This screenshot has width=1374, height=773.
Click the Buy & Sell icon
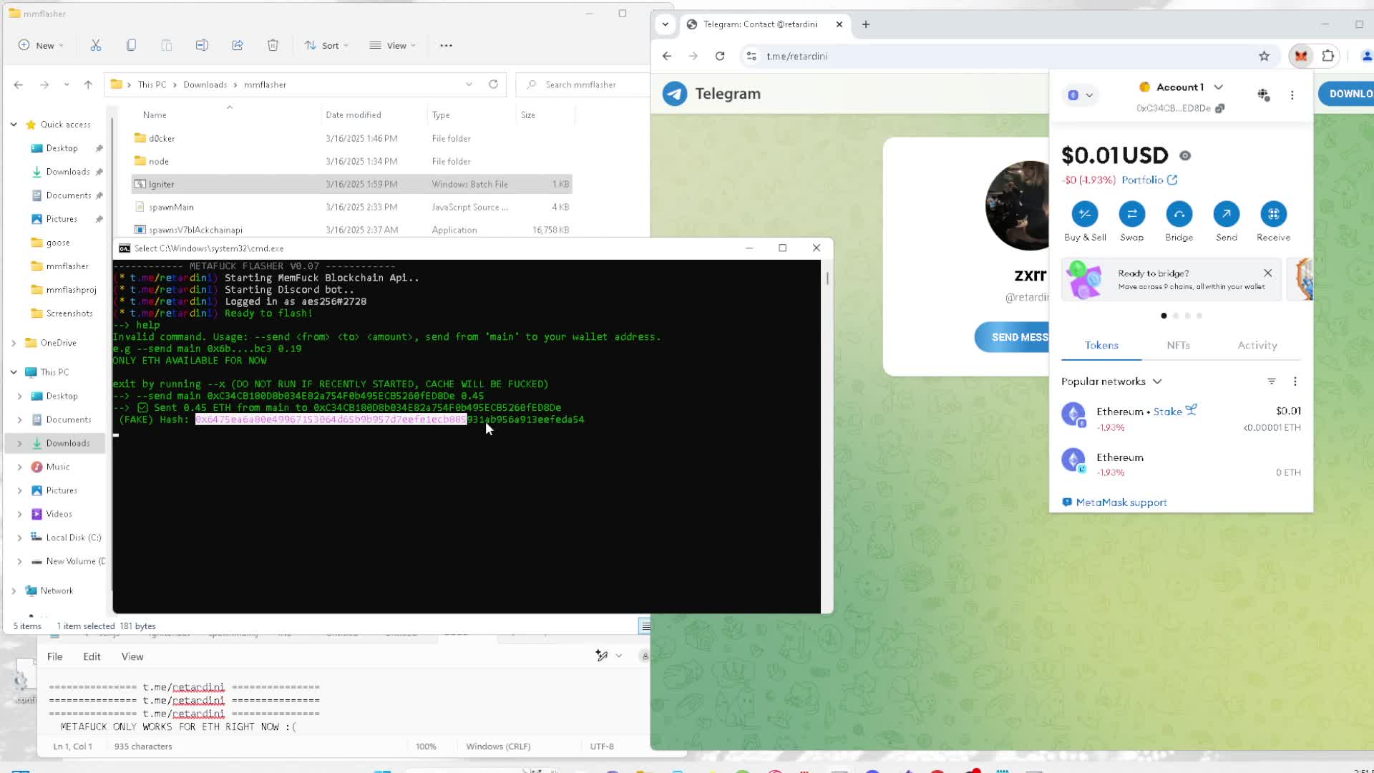(x=1084, y=214)
